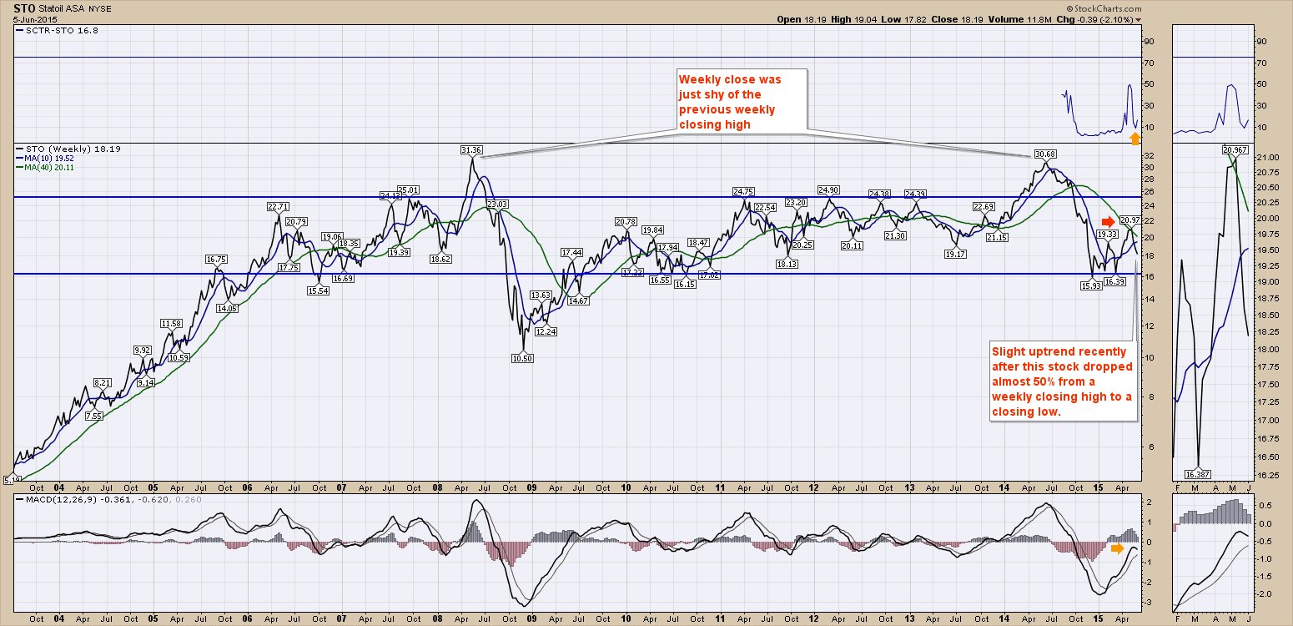
Task: Click the 10.59 price label
Action: (179, 357)
